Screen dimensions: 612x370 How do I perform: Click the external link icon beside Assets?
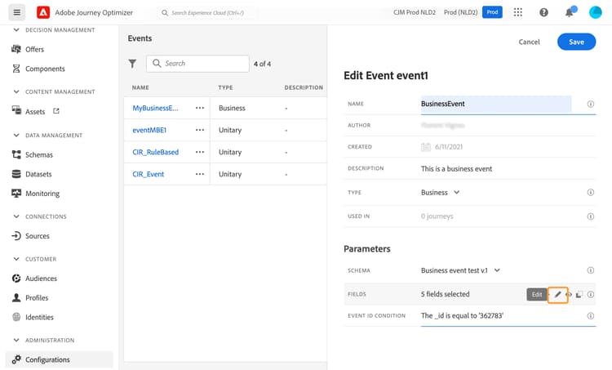(x=56, y=111)
